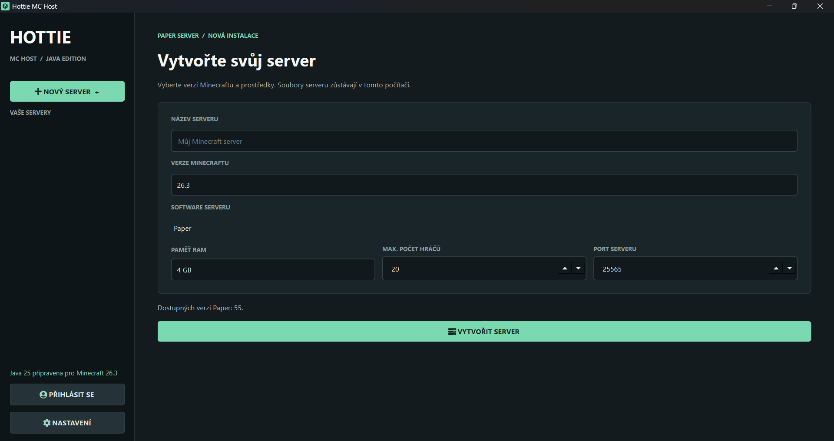The image size is (834, 441).
Task: Increase the Max. počet hráčů value
Action: click(x=565, y=269)
